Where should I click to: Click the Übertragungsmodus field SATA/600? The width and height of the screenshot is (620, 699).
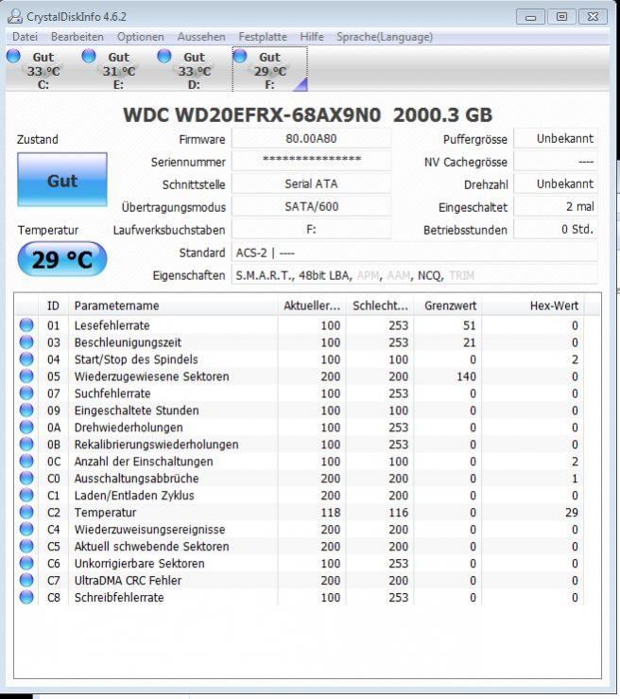pos(311,206)
